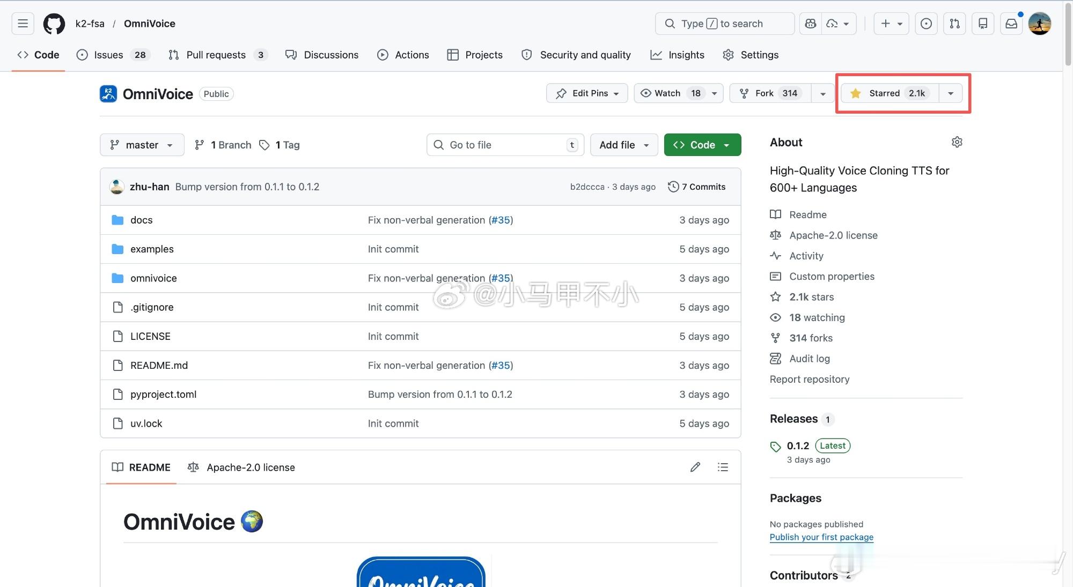Open pull requests icon in top header

point(954,24)
